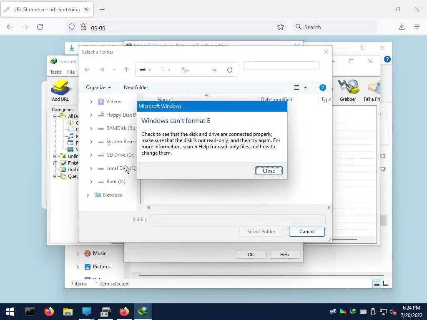The height and width of the screenshot is (320, 427).
Task: Sort by the Name column header
Action: point(164,99)
